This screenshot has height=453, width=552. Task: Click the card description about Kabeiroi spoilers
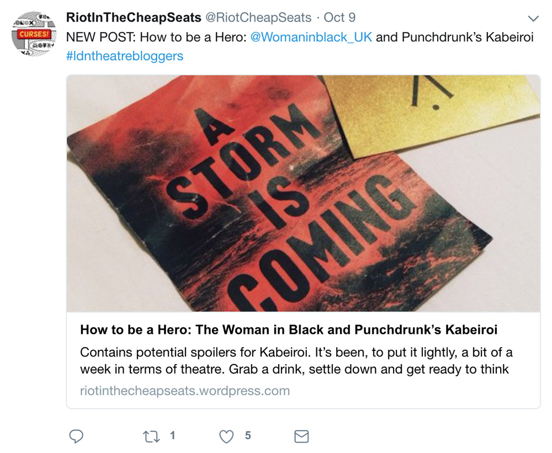(x=296, y=360)
